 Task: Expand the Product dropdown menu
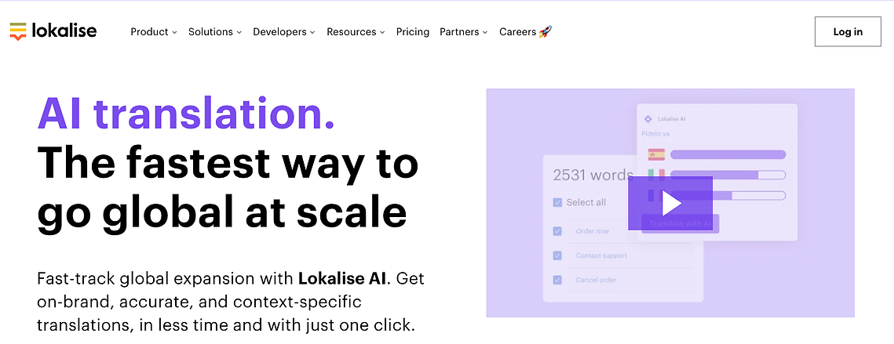[x=154, y=32]
